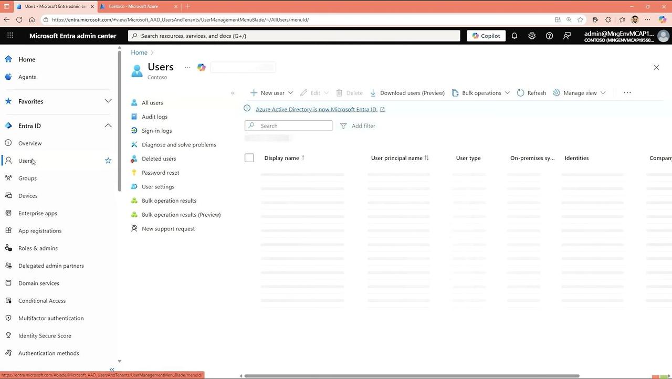Open the app launcher waffle icon
672x379 pixels.
(x=10, y=36)
